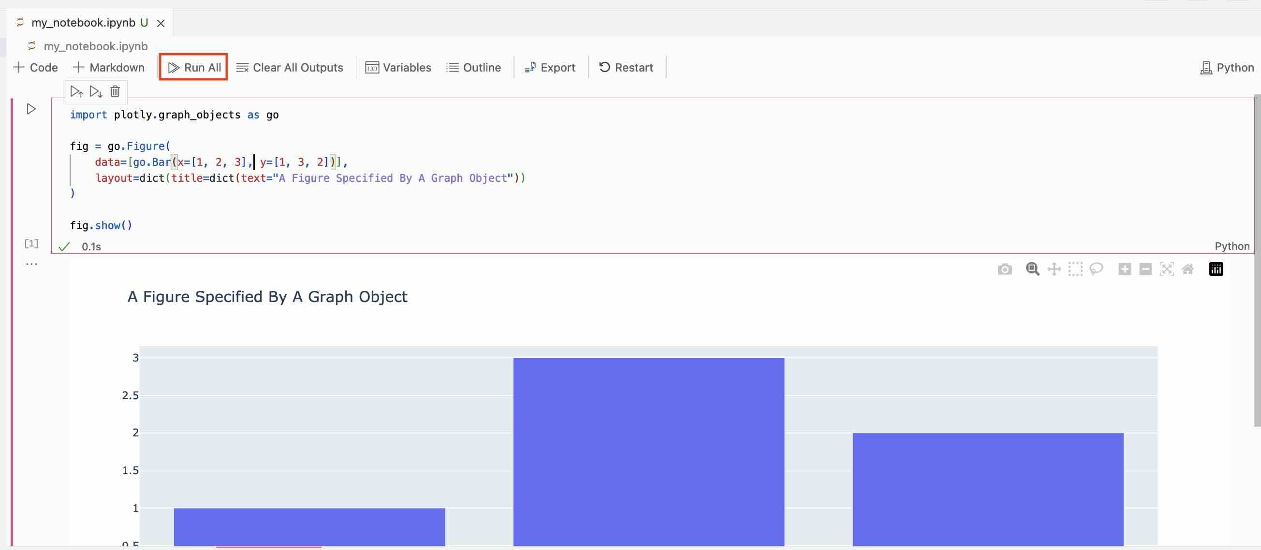Open Python language mode picker in cell
The image size is (1261, 550).
(1232, 246)
